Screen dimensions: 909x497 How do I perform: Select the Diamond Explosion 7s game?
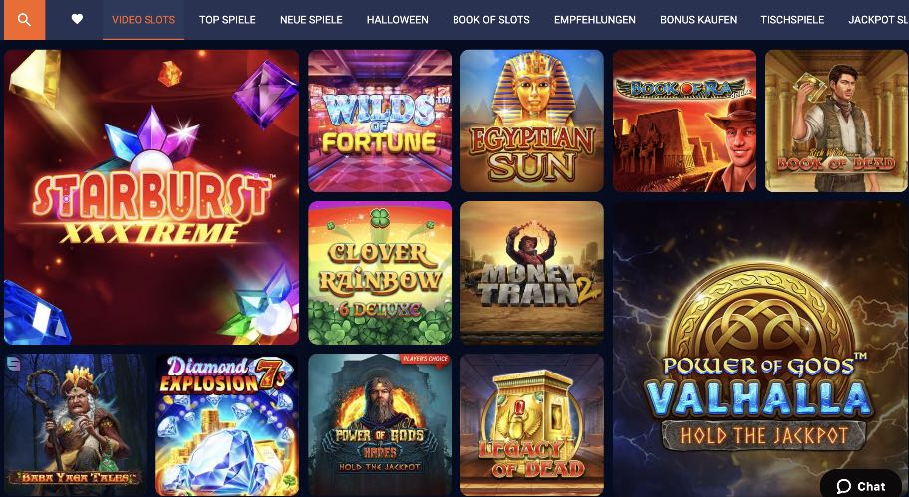[x=227, y=424]
